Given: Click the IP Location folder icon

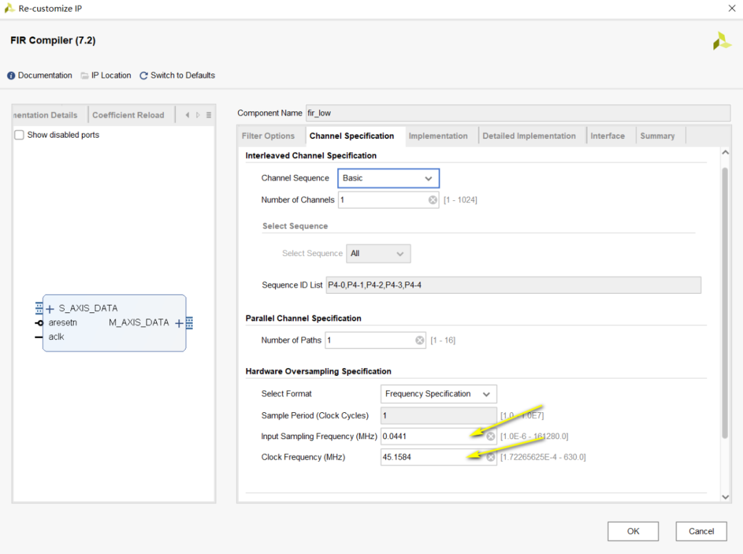Looking at the screenshot, I should [x=85, y=76].
